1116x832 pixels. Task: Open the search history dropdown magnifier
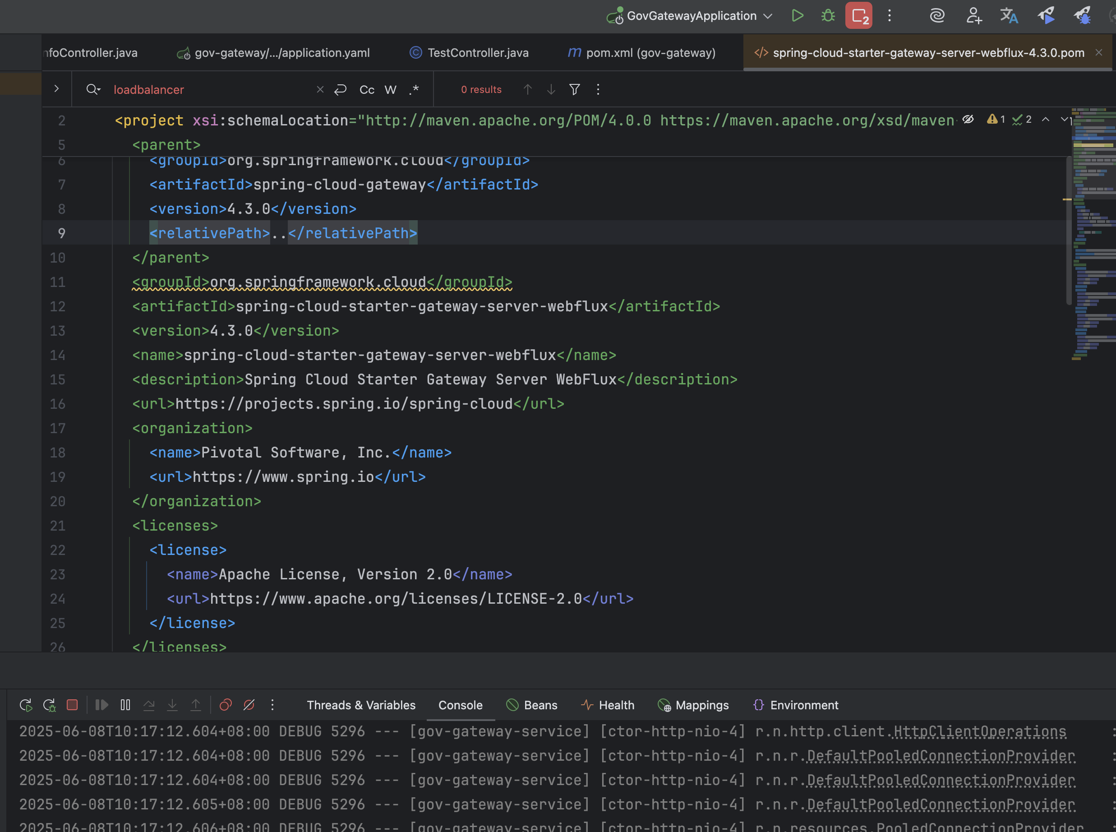coord(93,90)
